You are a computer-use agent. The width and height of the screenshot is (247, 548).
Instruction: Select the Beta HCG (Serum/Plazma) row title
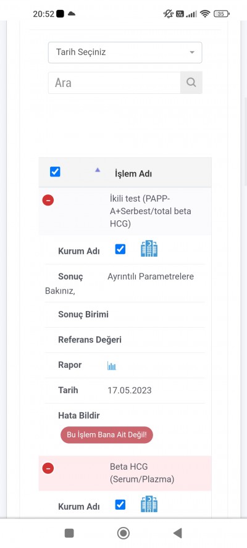(x=141, y=473)
